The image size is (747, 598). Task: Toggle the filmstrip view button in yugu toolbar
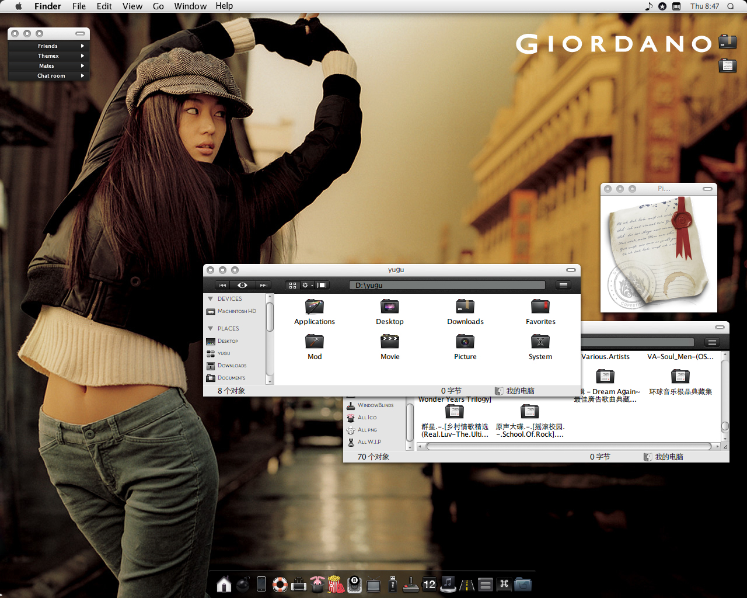click(322, 285)
